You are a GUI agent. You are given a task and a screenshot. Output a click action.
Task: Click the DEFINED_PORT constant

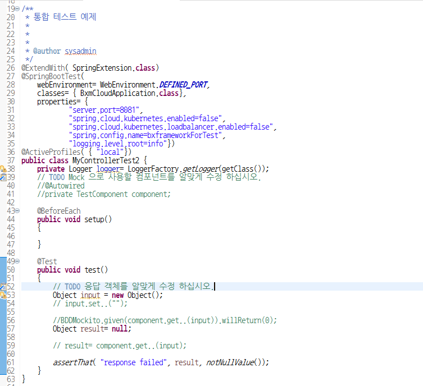point(184,85)
